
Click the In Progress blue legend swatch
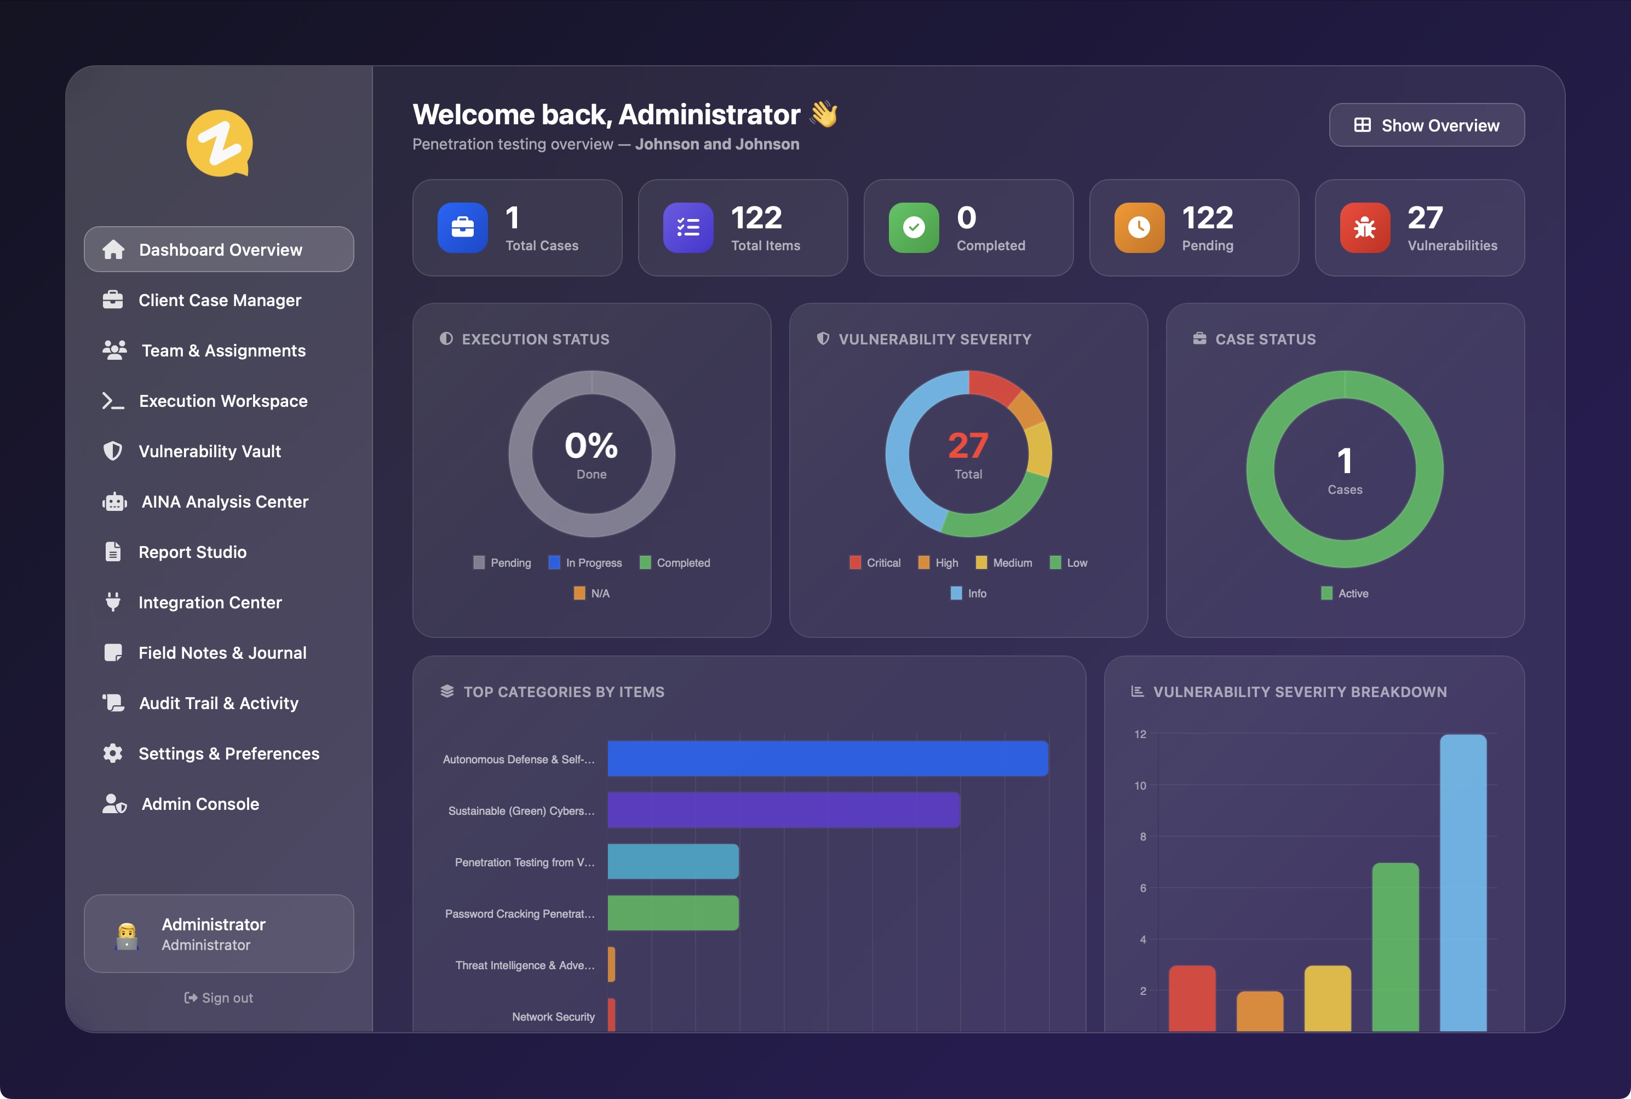(x=554, y=563)
